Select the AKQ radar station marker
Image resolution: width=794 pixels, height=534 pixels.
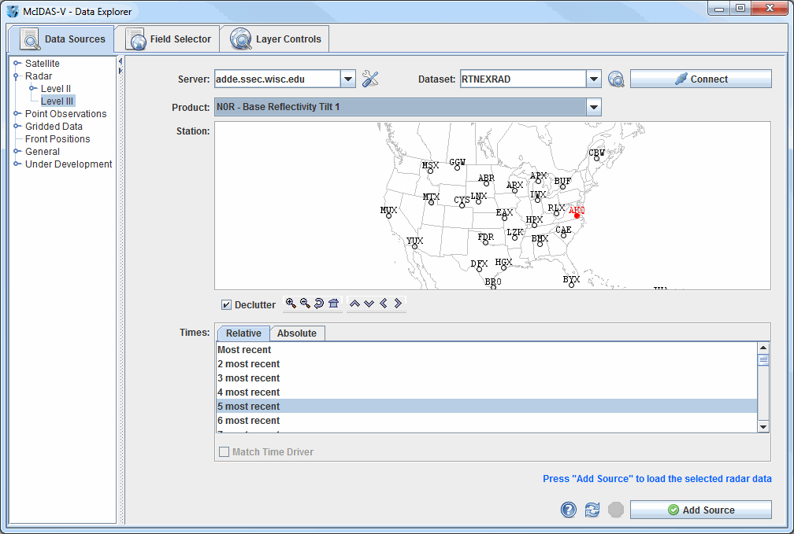(x=577, y=216)
